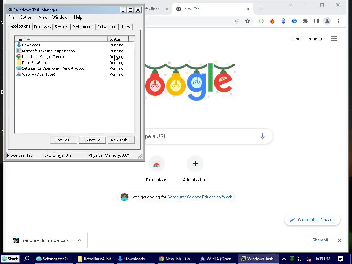Click the muted speaker tray icon

click(x=308, y=259)
